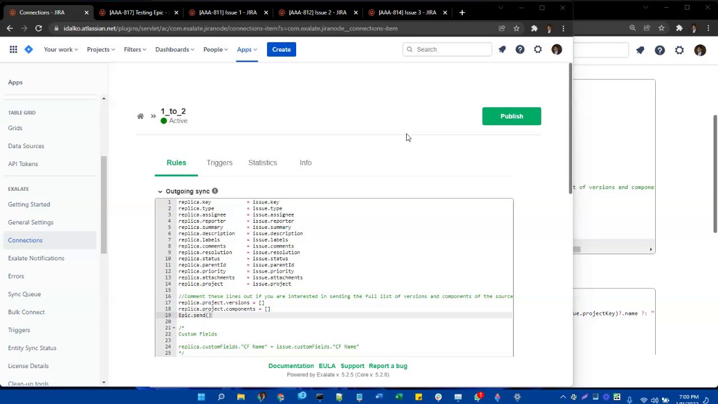Viewport: 718px width, 404px height.
Task: Open Sync Queue in the sidebar
Action: coord(24,294)
